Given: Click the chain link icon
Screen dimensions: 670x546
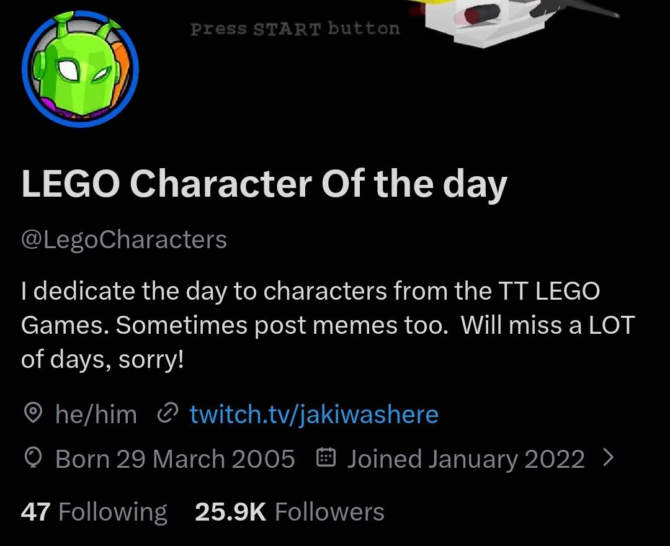Looking at the screenshot, I should (169, 413).
